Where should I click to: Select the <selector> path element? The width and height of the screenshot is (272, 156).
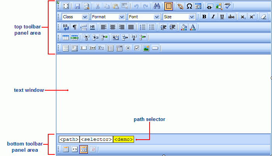coord(96,139)
